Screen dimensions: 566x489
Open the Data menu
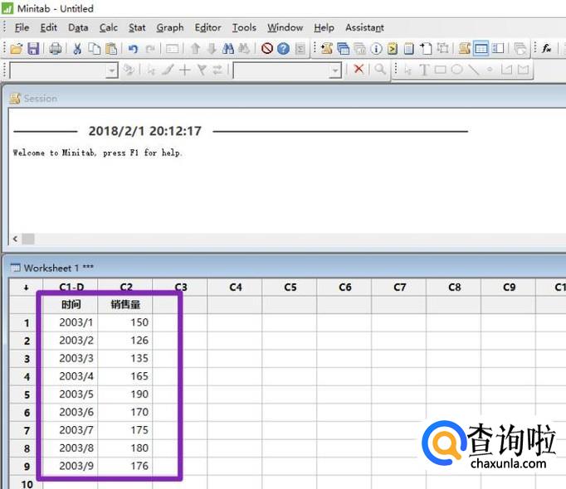78,28
